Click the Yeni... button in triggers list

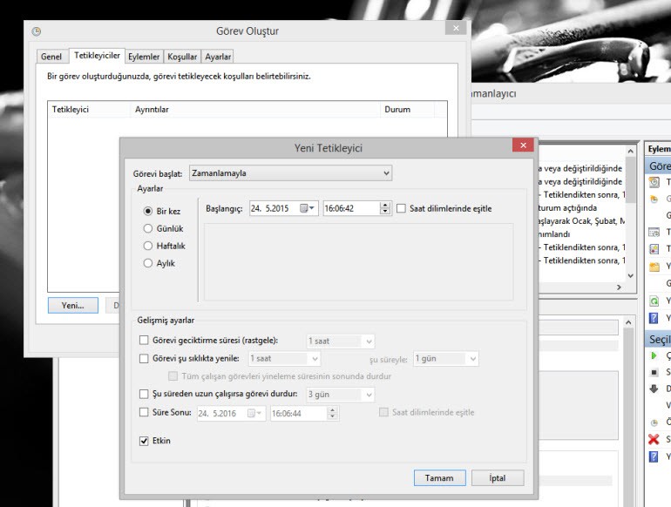(x=72, y=306)
